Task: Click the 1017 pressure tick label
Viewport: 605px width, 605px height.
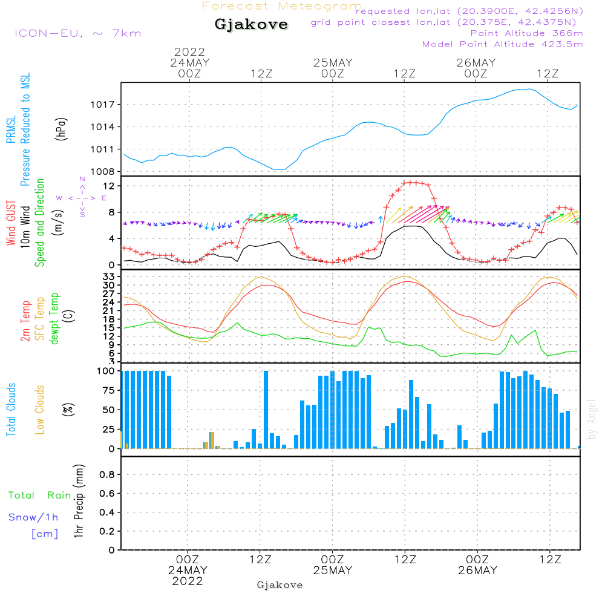Action: tap(102, 105)
